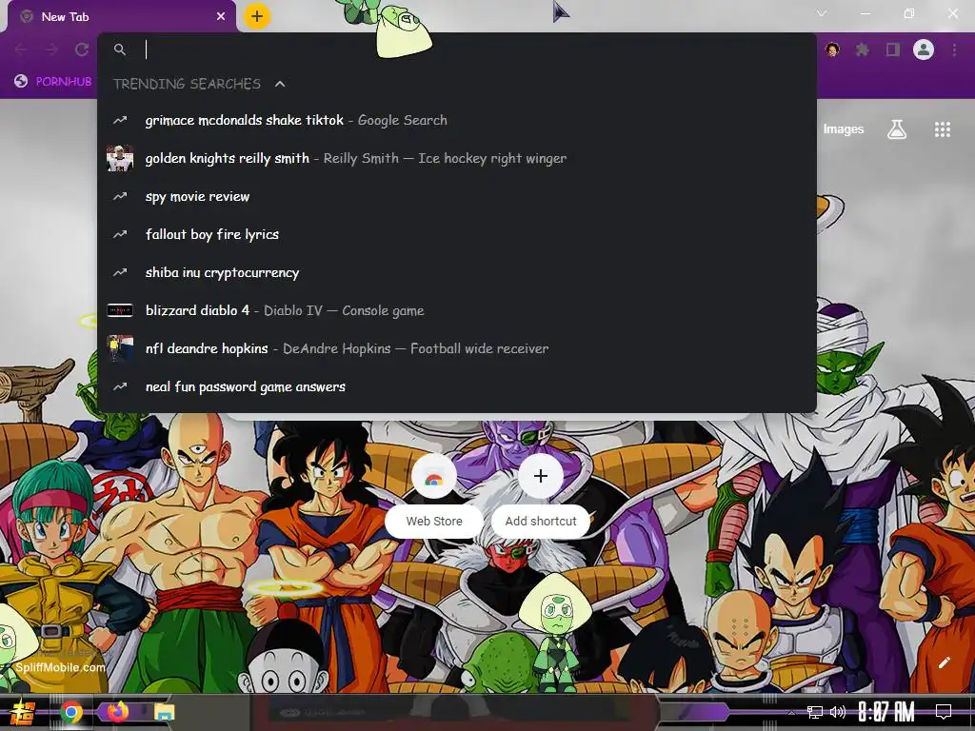The height and width of the screenshot is (731, 975).
Task: Open the volume control in system tray
Action: (838, 712)
